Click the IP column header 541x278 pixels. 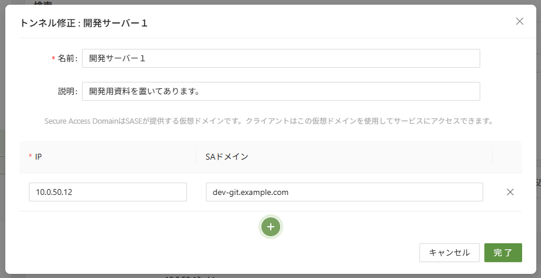click(38, 157)
